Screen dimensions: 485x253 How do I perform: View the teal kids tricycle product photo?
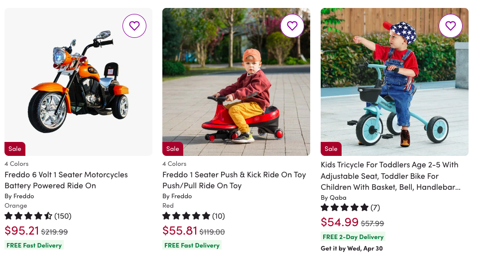(394, 82)
